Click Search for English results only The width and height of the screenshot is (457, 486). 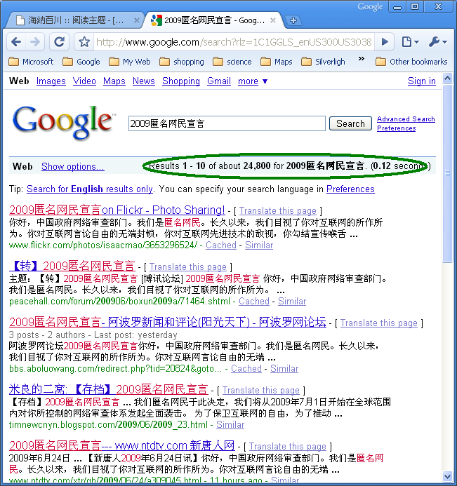click(x=90, y=189)
